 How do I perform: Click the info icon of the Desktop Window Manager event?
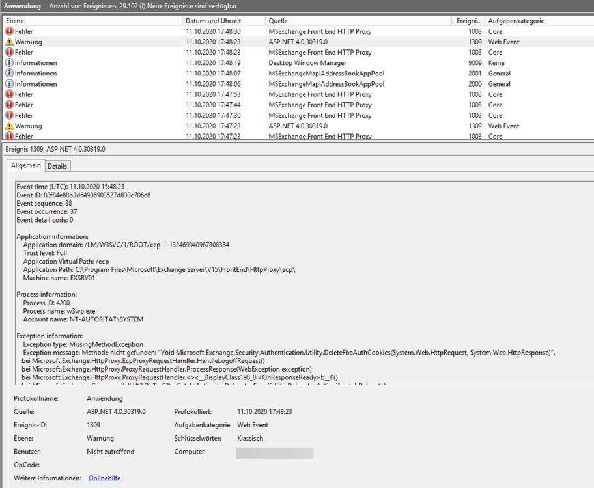9,63
